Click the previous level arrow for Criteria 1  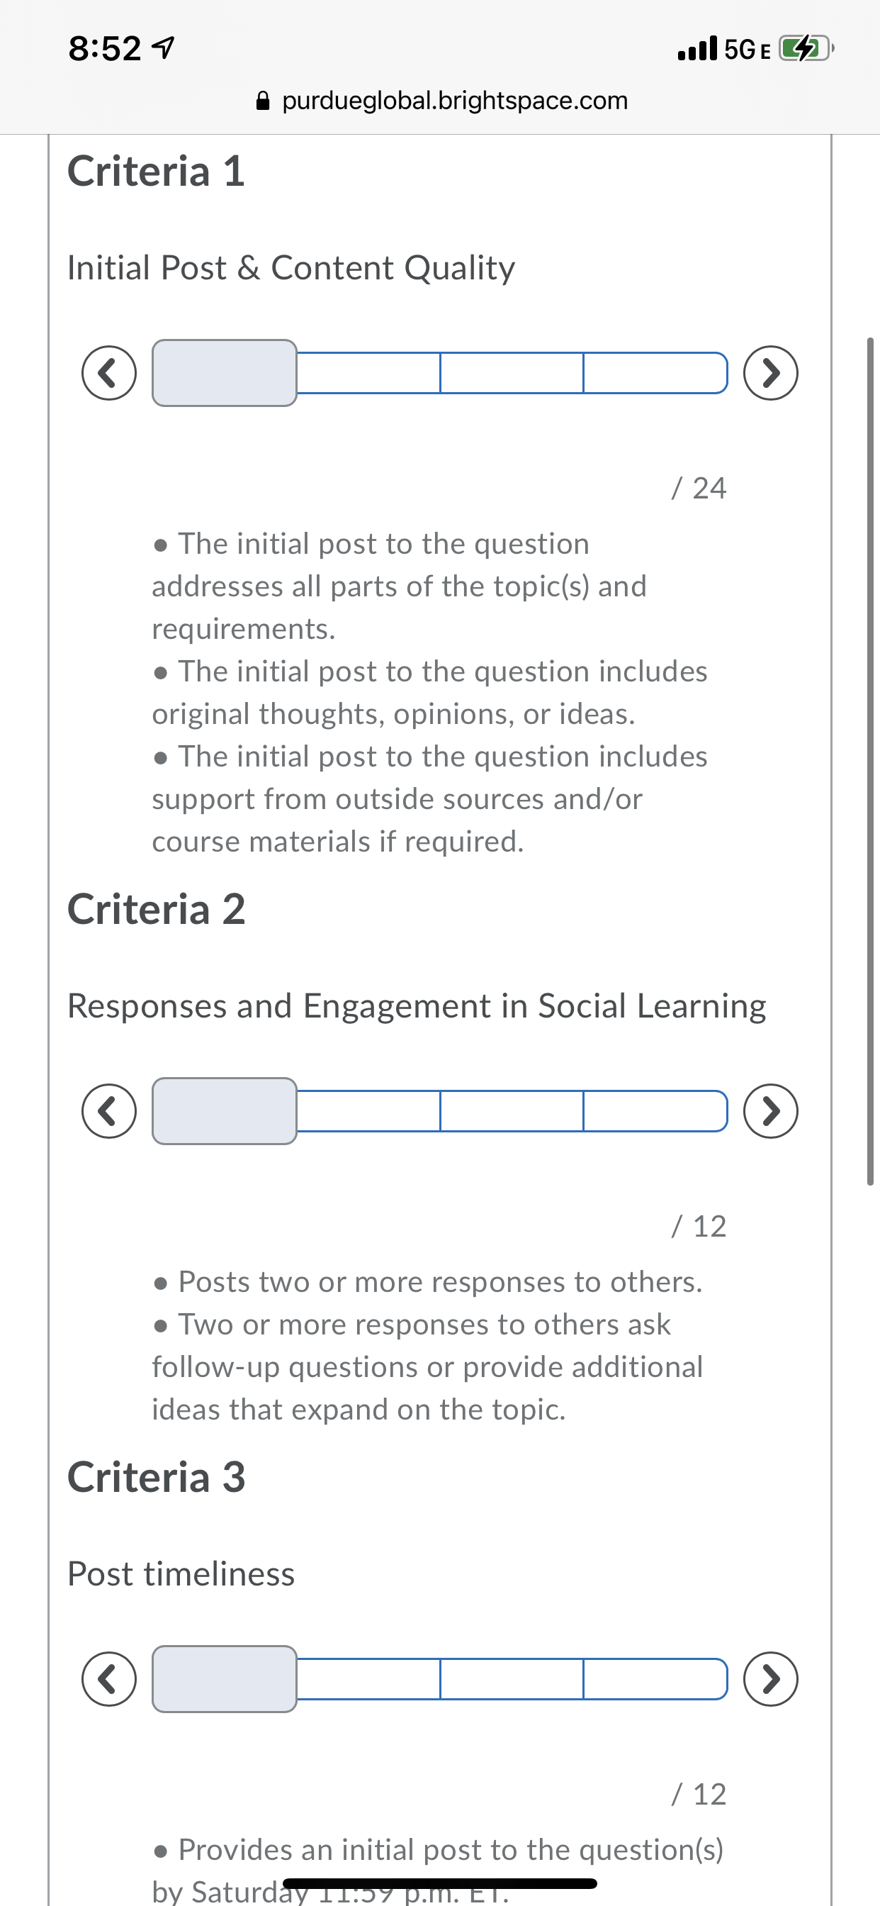[x=108, y=373]
